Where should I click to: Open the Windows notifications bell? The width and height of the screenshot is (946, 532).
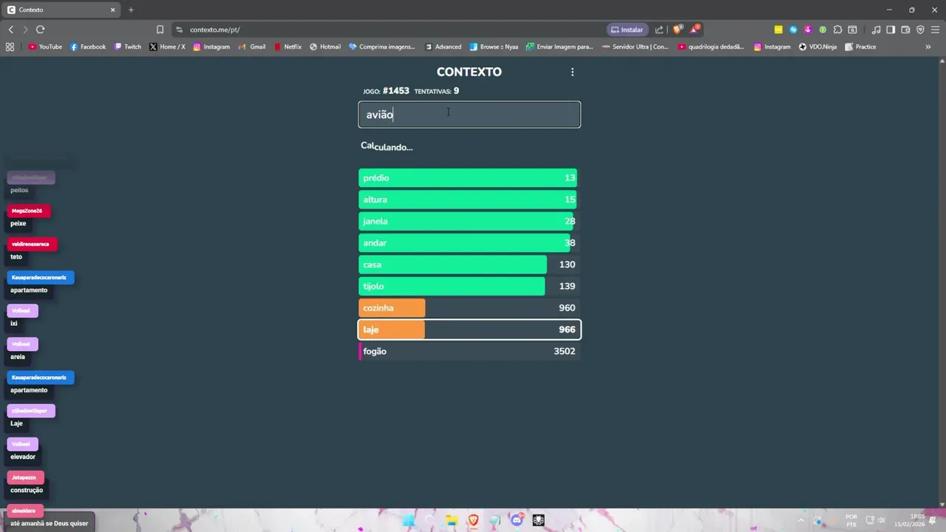[x=933, y=520]
